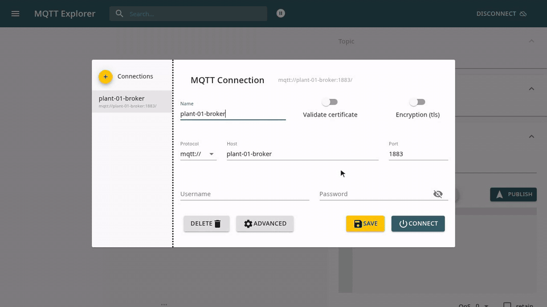Open the hamburger menu in the top bar

pos(15,14)
